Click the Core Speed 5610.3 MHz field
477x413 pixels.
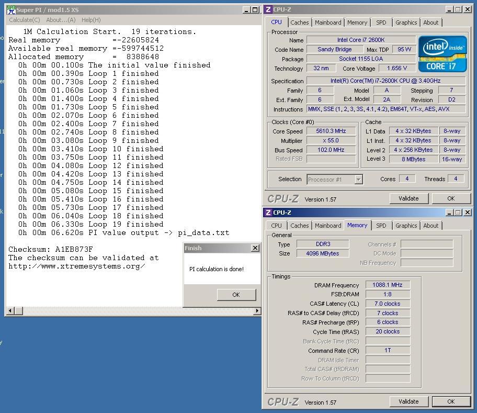(331, 131)
